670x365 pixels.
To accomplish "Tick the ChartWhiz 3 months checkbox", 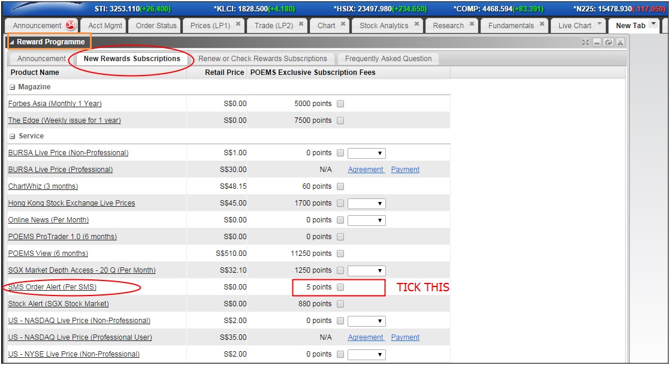I will (x=340, y=186).
